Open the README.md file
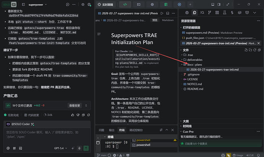The width and height of the screenshot is (264, 157). click(195, 89)
